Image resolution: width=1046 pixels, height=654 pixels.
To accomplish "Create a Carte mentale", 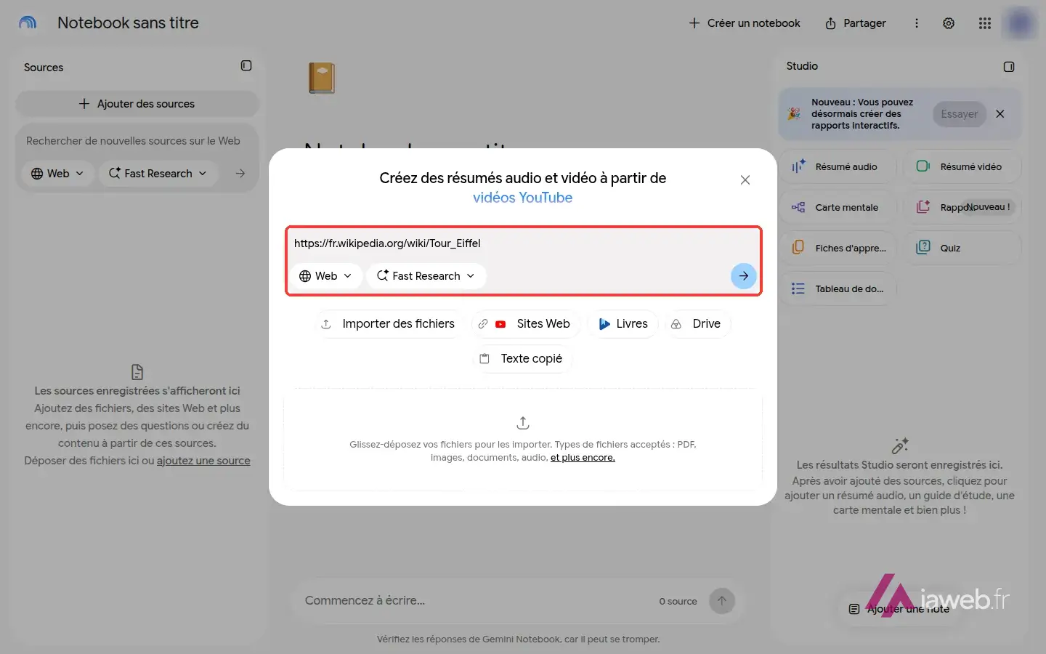I will [x=838, y=208].
